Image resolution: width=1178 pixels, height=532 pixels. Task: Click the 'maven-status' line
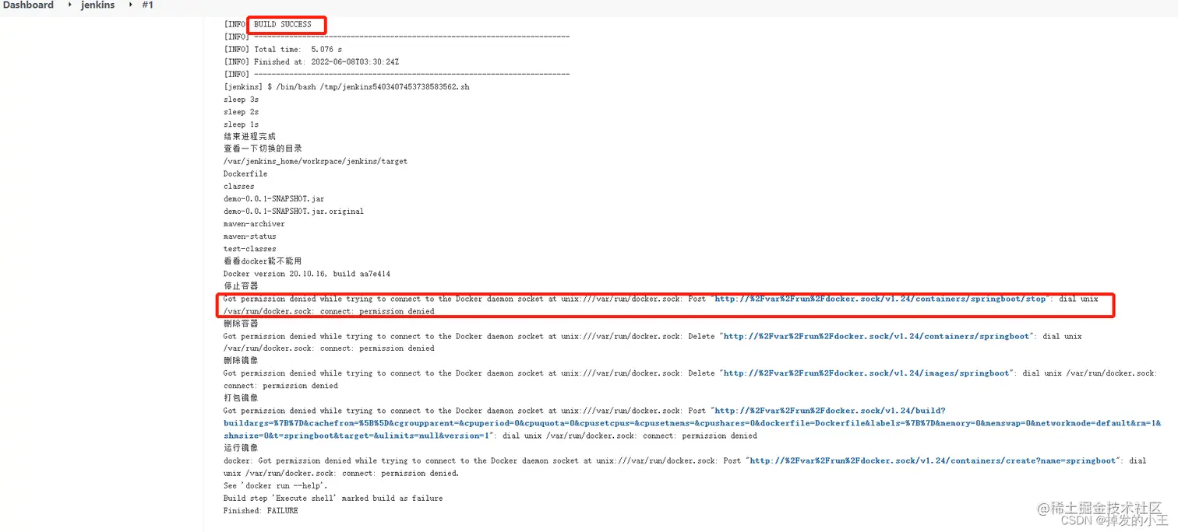click(x=249, y=236)
